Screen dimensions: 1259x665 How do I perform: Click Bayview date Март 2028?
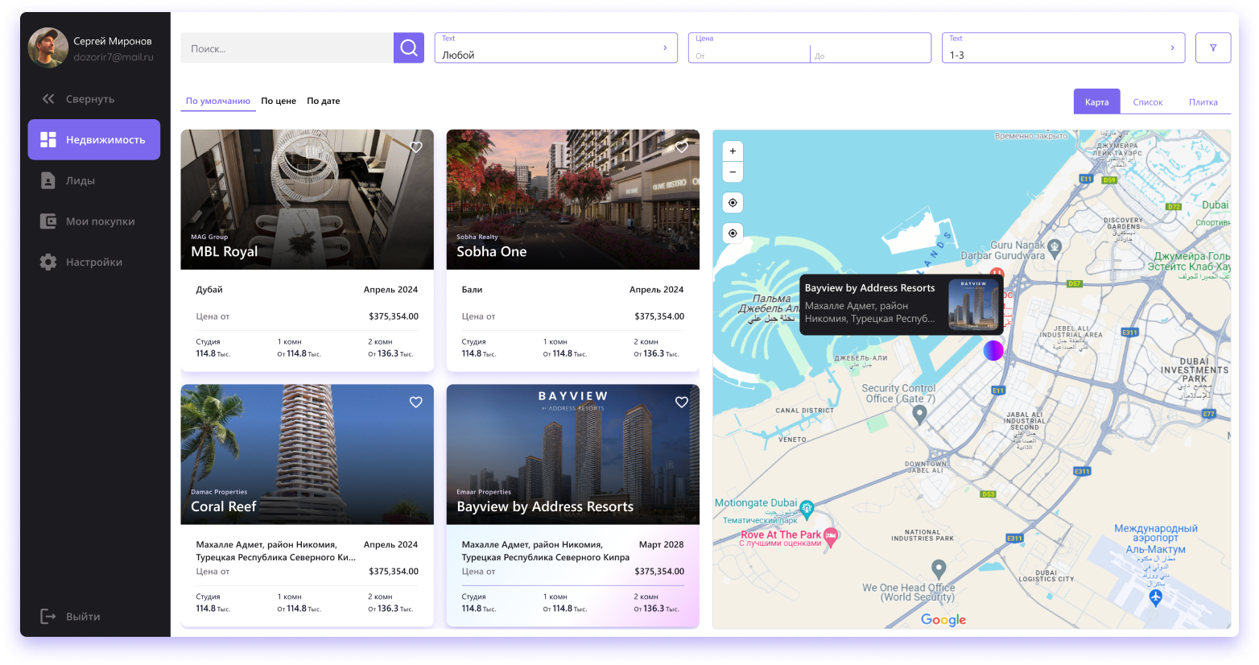point(661,544)
